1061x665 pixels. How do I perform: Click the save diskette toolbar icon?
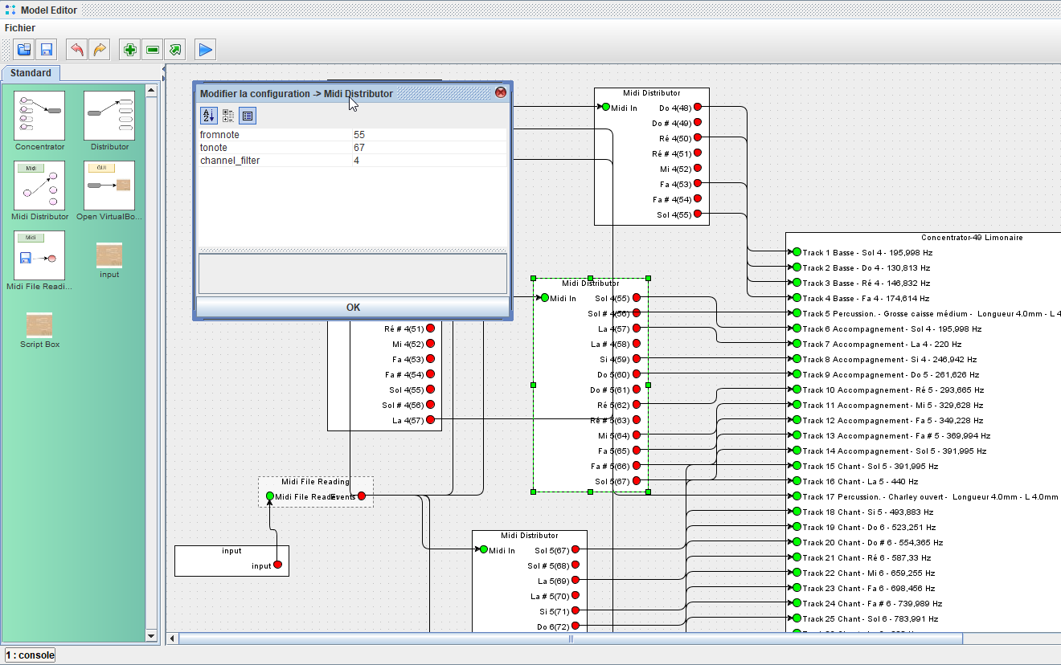46,50
